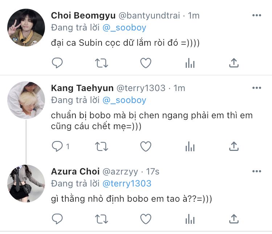Retweet Choi Beomgyu's tweet
Viewport: 272px width, 234px height.
click(x=101, y=63)
